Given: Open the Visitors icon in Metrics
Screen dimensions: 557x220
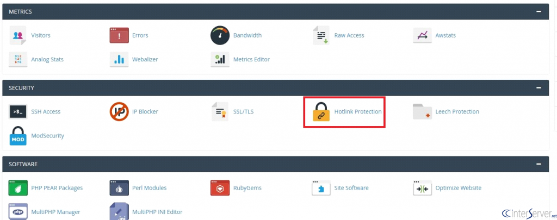Looking at the screenshot, I should [x=18, y=35].
